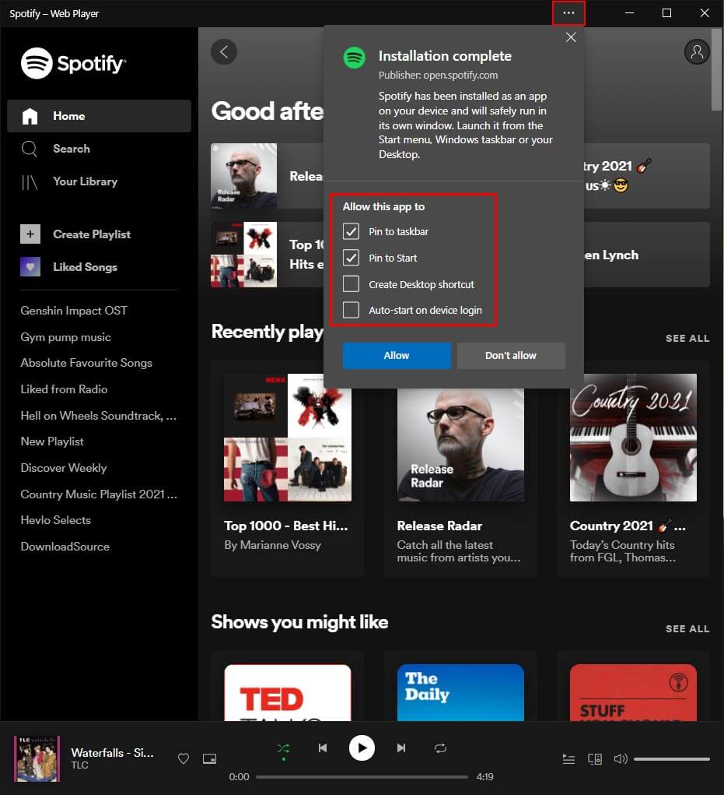
Task: Go to Home in sidebar
Action: [100, 116]
